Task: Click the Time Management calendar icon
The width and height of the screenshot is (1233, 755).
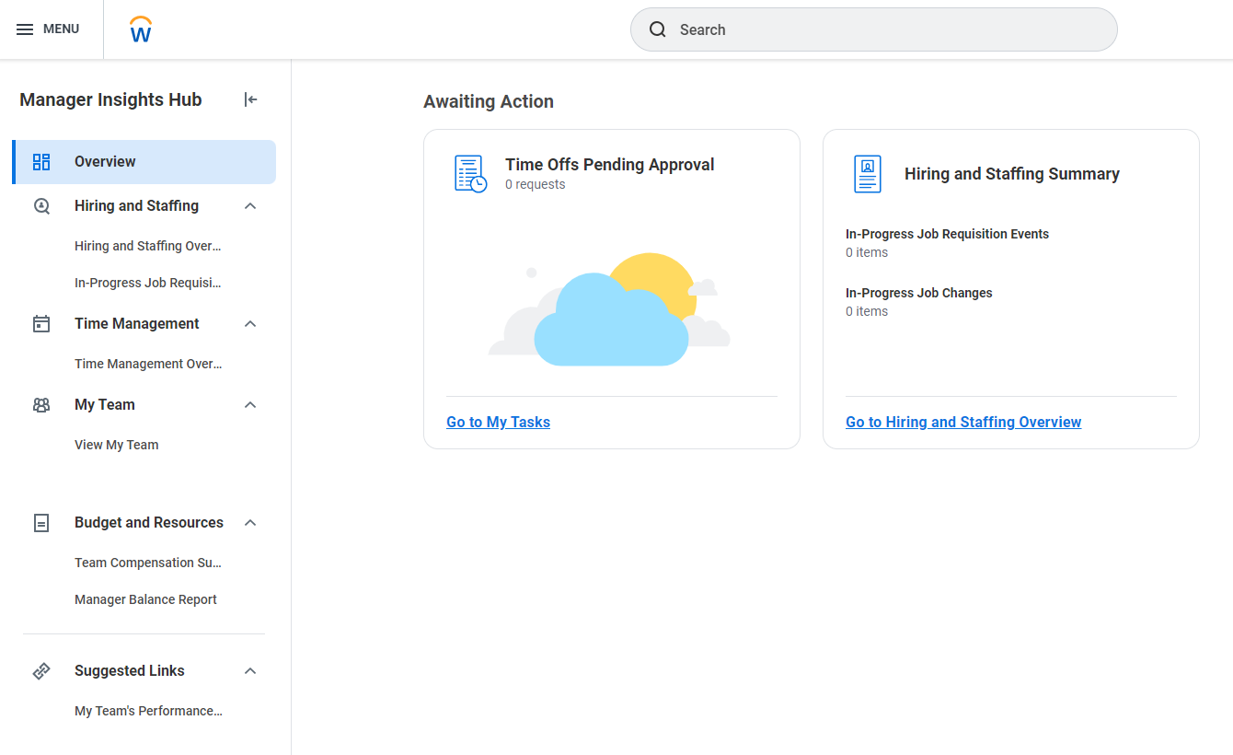Action: pyautogui.click(x=40, y=323)
